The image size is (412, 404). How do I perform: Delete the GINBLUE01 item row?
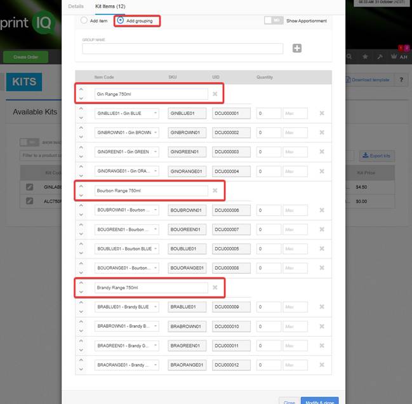[x=322, y=113]
